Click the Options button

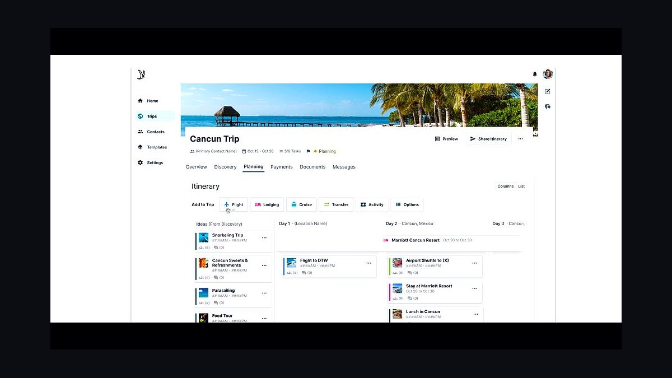(x=407, y=204)
